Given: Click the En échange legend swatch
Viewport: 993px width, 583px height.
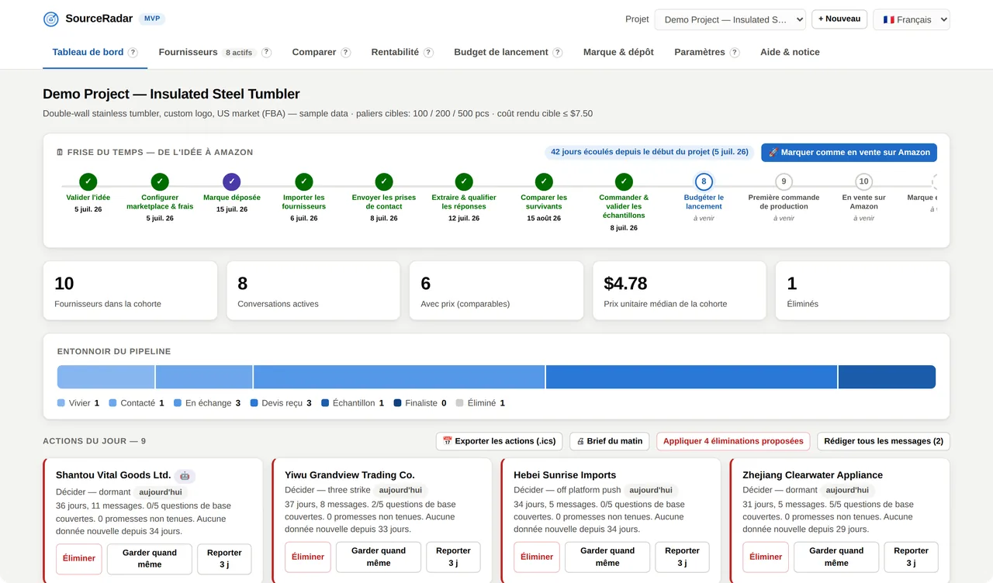Looking at the screenshot, I should (x=178, y=403).
